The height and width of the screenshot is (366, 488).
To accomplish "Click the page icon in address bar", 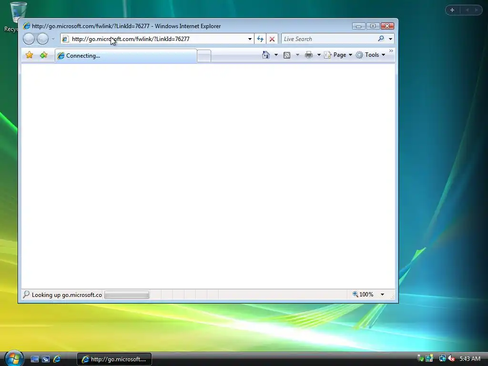I will (x=65, y=39).
